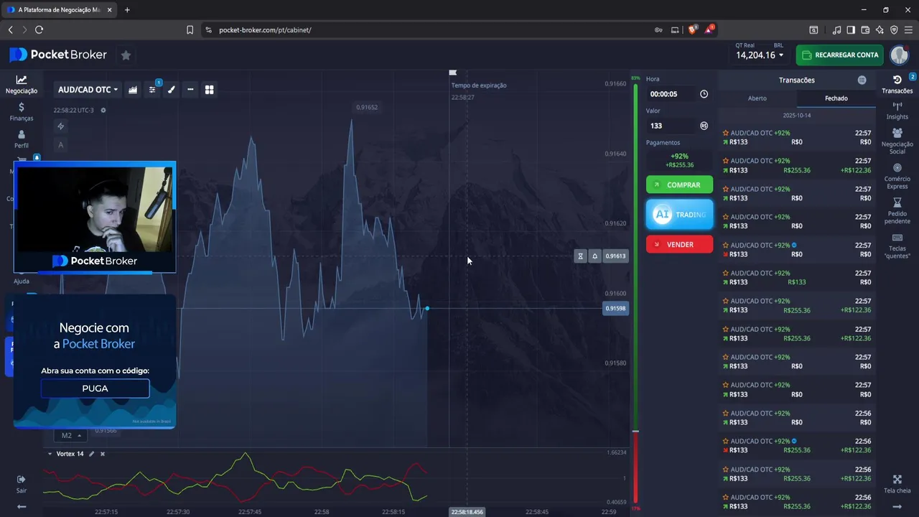Open a new browser tab
Image resolution: width=919 pixels, height=517 pixels.
(127, 10)
